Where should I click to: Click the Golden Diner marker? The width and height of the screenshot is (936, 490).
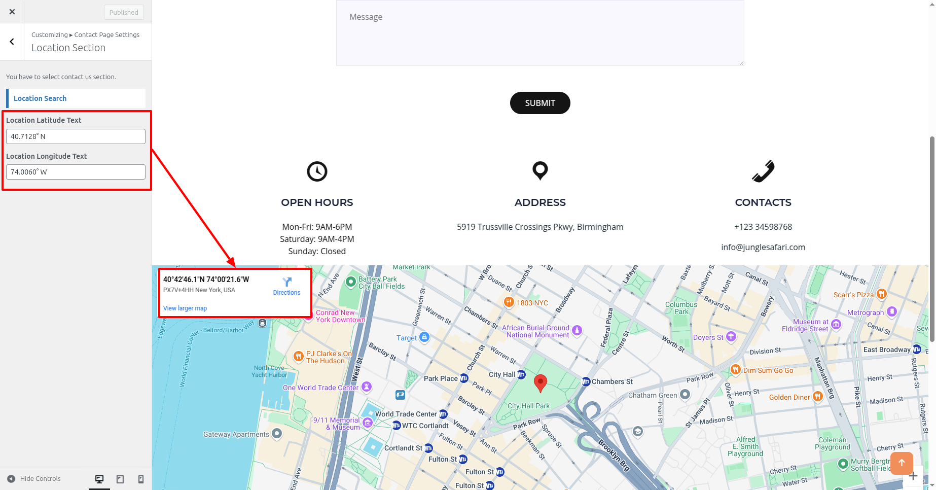[817, 397]
